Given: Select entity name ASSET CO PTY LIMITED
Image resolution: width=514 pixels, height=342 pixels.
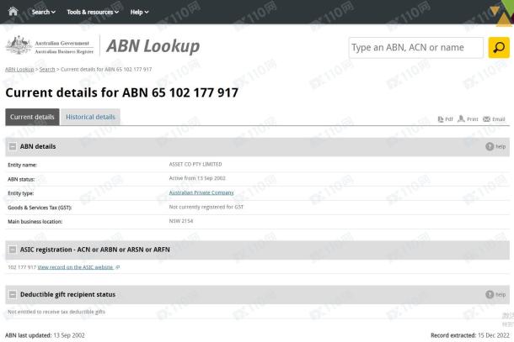Looking at the screenshot, I should pos(195,164).
